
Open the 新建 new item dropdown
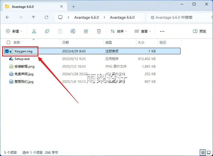[x=14, y=31]
